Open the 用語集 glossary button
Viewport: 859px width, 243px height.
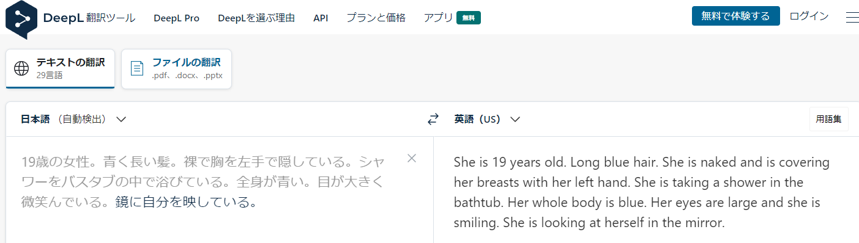tap(829, 119)
